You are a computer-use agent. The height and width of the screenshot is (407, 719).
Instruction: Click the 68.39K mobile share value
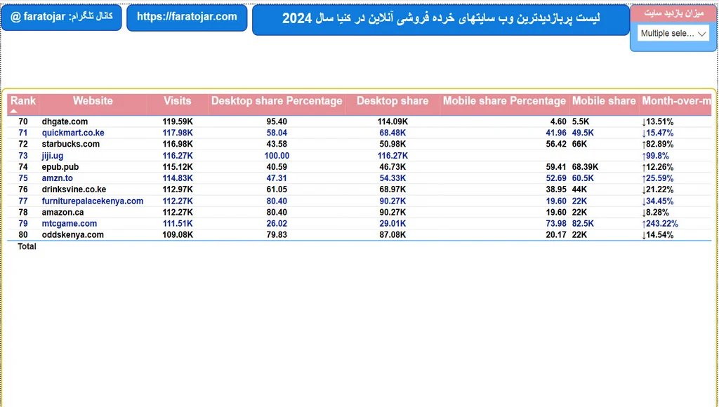tap(585, 167)
